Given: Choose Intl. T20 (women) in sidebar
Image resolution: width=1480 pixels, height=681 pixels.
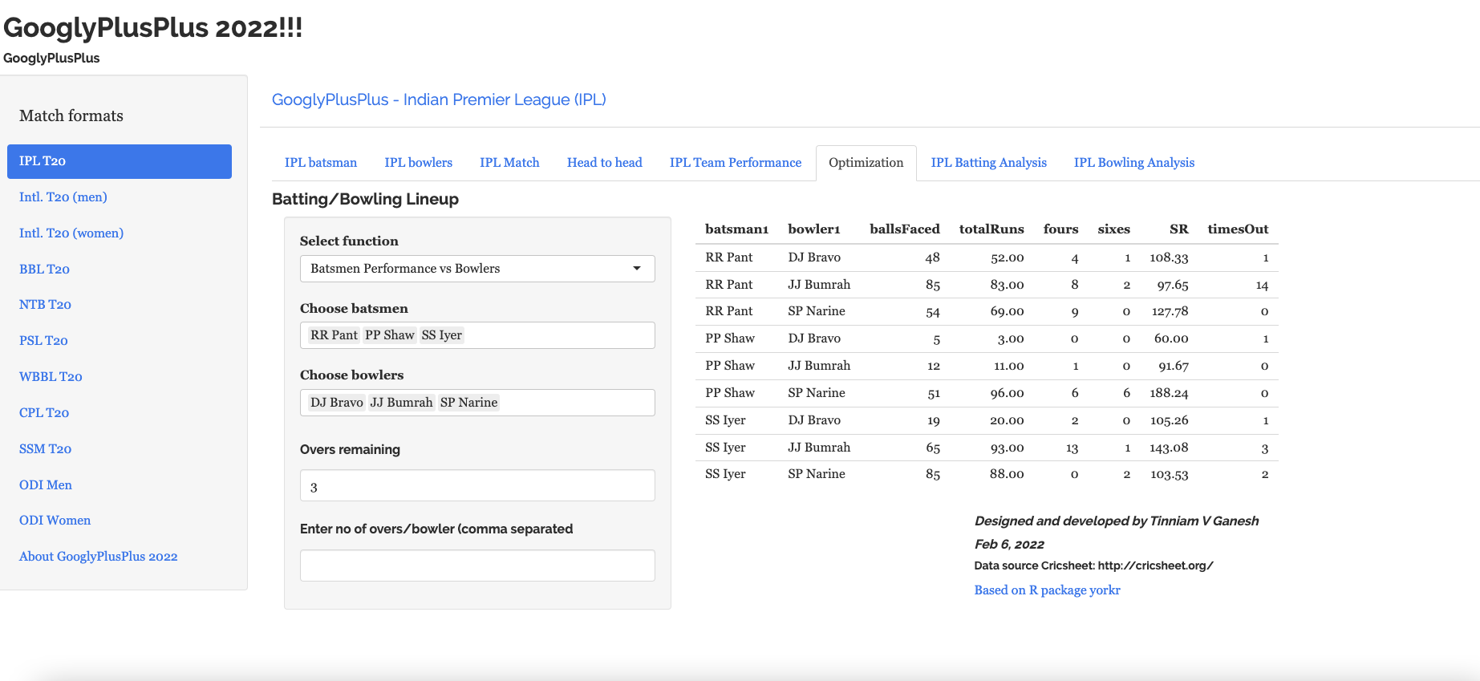Looking at the screenshot, I should click(71, 233).
